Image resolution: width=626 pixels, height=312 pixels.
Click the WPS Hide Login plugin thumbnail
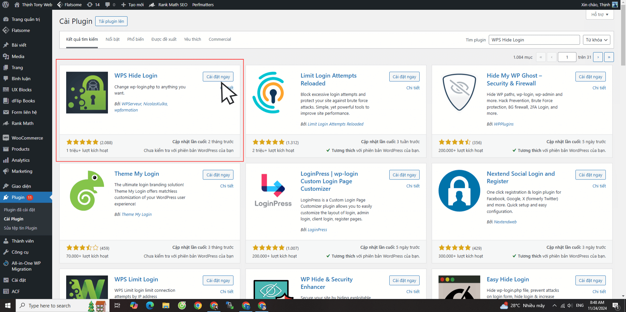[x=87, y=92]
